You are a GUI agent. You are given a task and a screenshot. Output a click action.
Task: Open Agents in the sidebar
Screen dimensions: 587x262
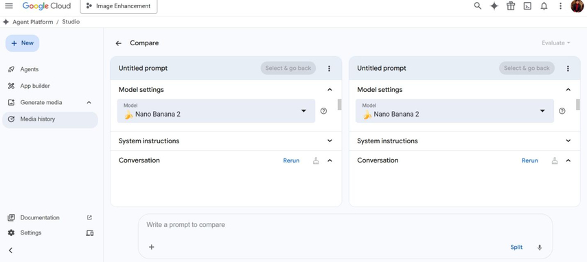(30, 69)
